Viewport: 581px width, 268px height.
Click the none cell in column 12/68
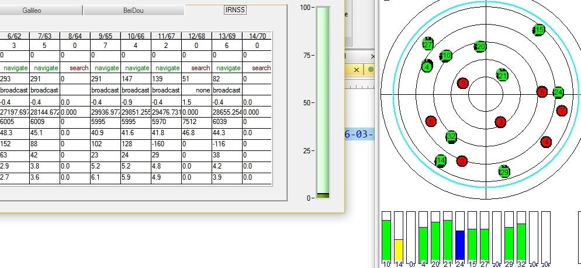point(196,90)
